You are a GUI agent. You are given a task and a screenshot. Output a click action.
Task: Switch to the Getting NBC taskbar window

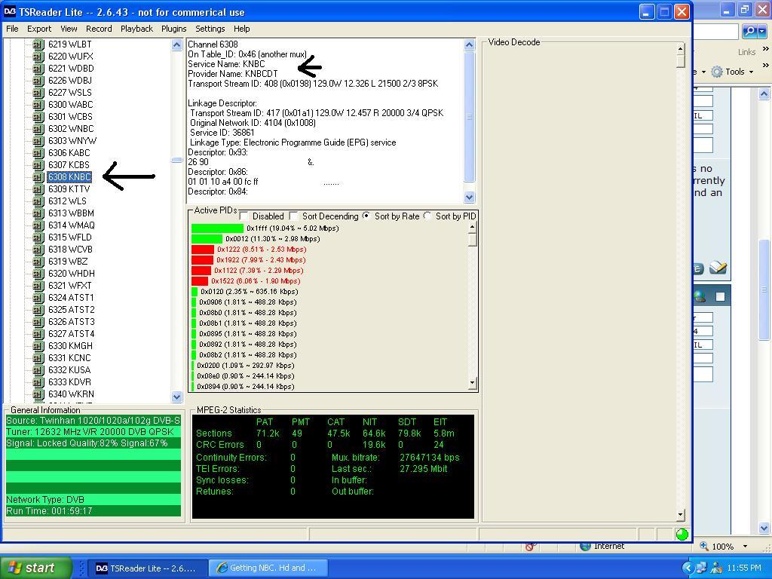268,568
